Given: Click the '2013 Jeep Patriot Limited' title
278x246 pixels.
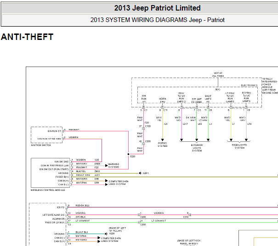Looking at the screenshot, I should coord(157,8).
